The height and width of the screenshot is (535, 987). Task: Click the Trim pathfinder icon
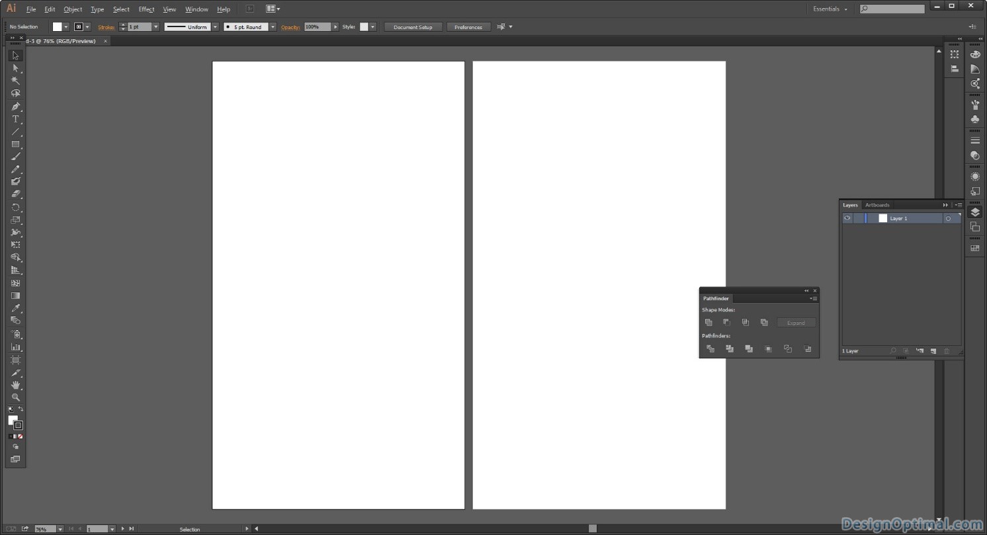click(x=730, y=349)
